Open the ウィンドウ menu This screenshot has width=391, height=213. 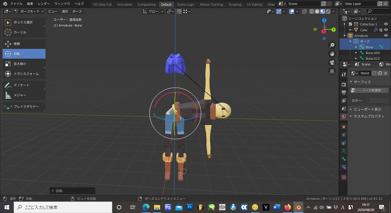(62, 4)
